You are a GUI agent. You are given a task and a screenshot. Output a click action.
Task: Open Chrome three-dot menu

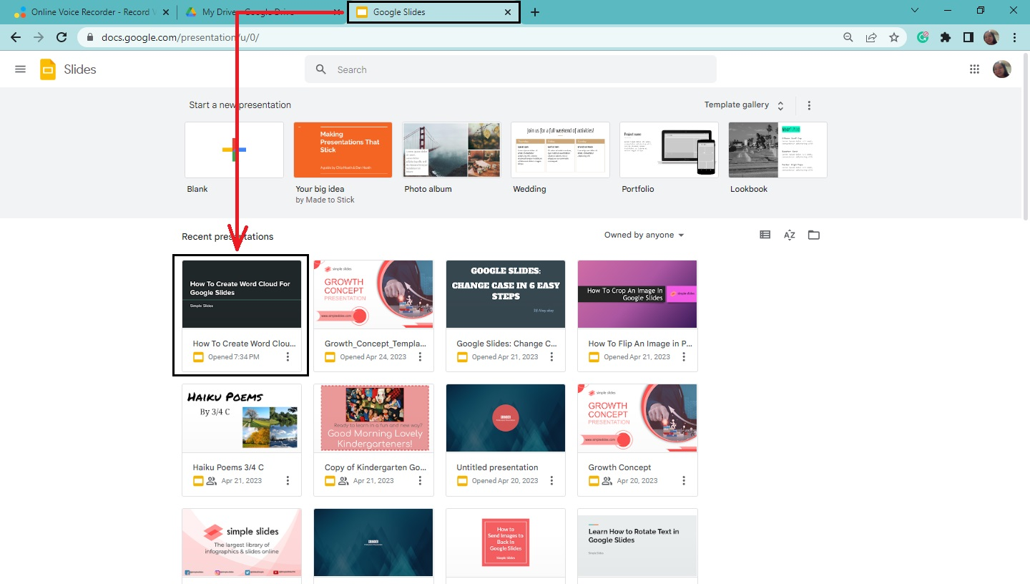pyautogui.click(x=1014, y=37)
